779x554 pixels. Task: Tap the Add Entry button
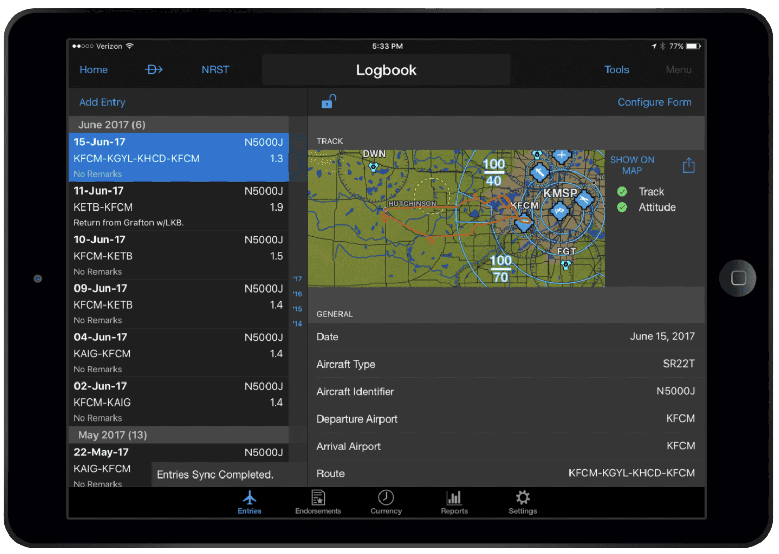(x=102, y=102)
